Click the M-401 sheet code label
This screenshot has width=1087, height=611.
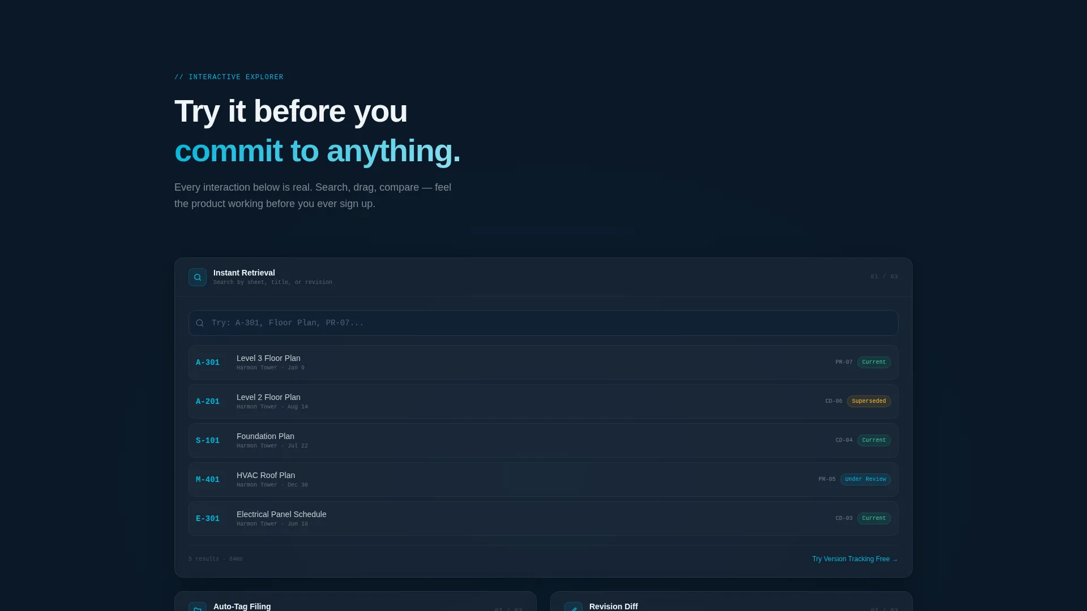coord(208,480)
